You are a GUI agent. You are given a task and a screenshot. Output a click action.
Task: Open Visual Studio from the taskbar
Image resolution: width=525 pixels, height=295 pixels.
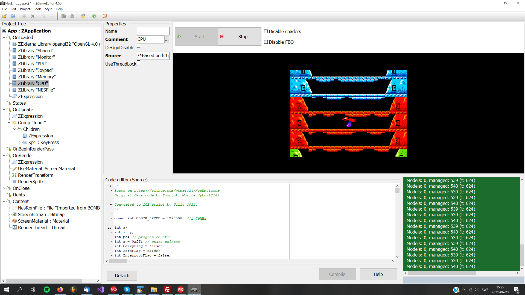[100, 290]
